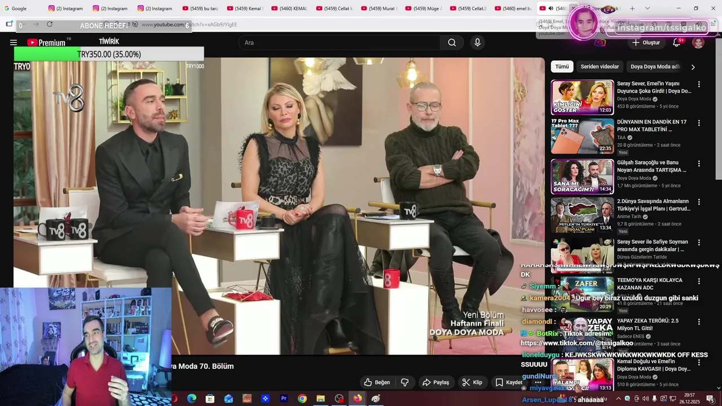Open the YouTube hamburger guide menu
The height and width of the screenshot is (406, 722).
click(14, 42)
